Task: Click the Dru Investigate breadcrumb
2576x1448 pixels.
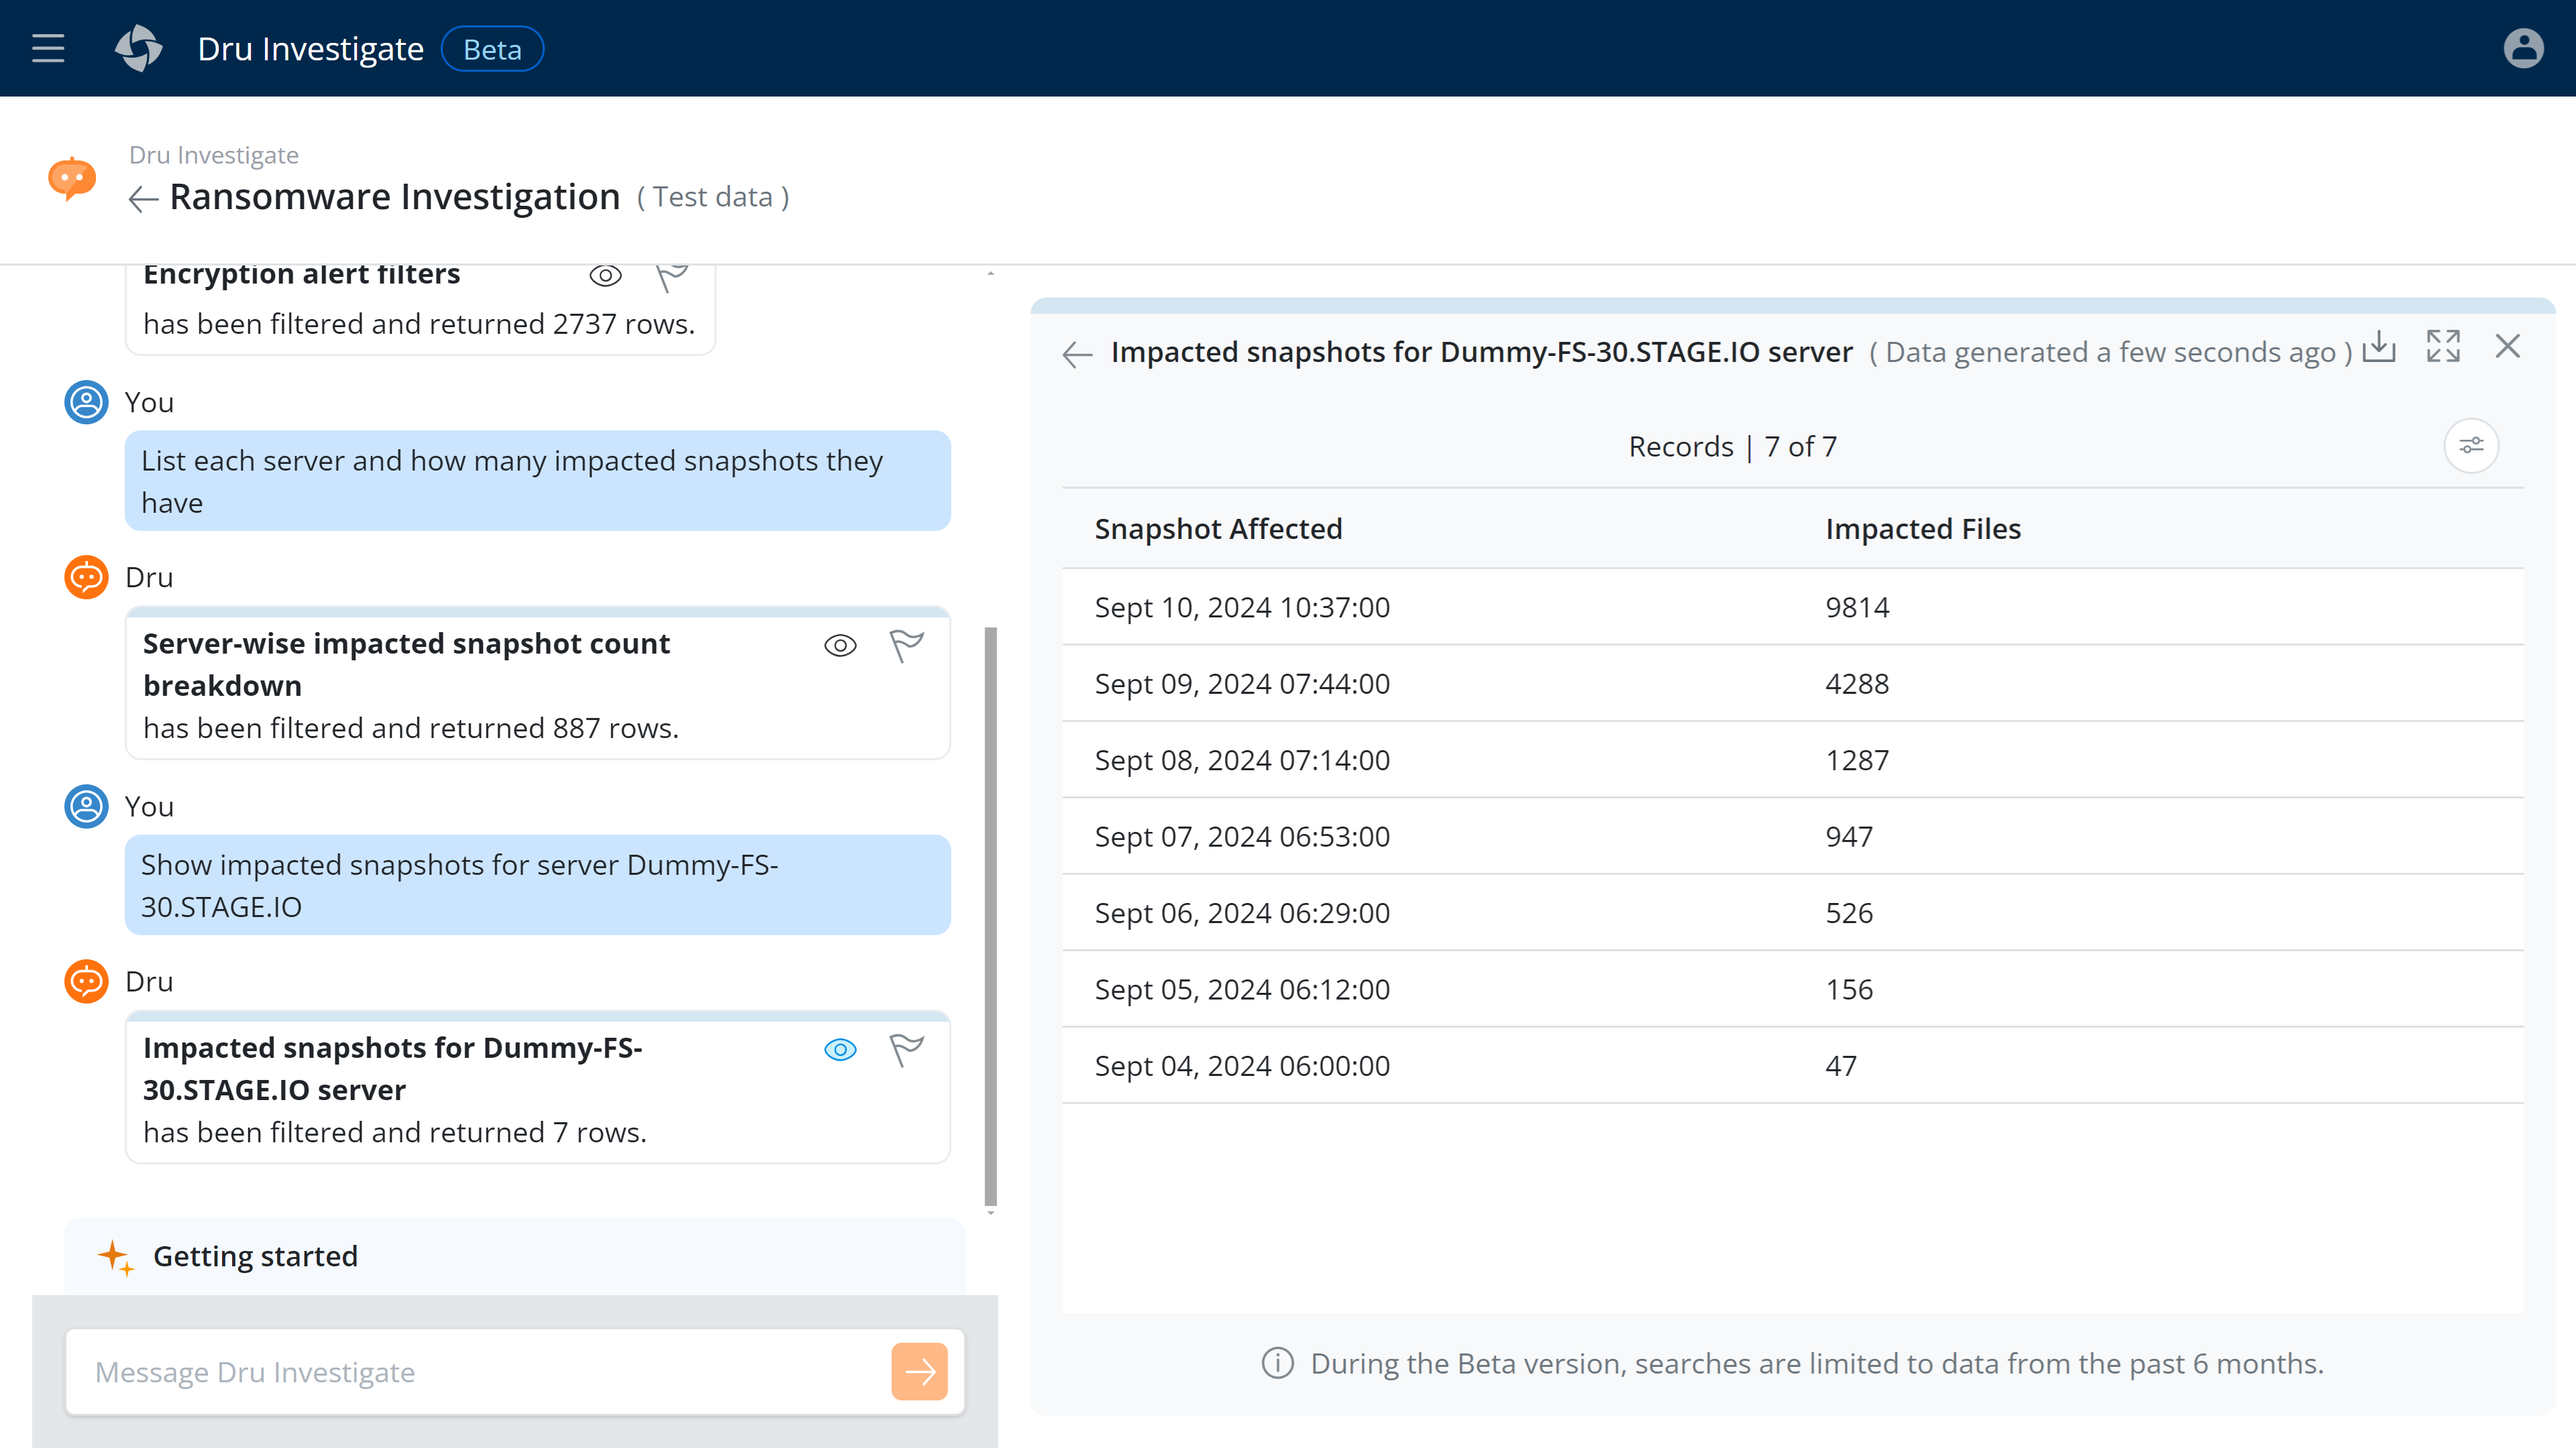Action: [x=213, y=155]
